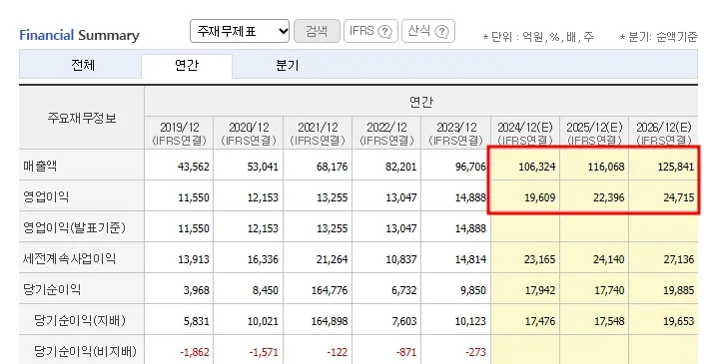The width and height of the screenshot is (704, 364).
Task: Click the 세전계속사업이익 estimate 23,165
Action: click(540, 259)
